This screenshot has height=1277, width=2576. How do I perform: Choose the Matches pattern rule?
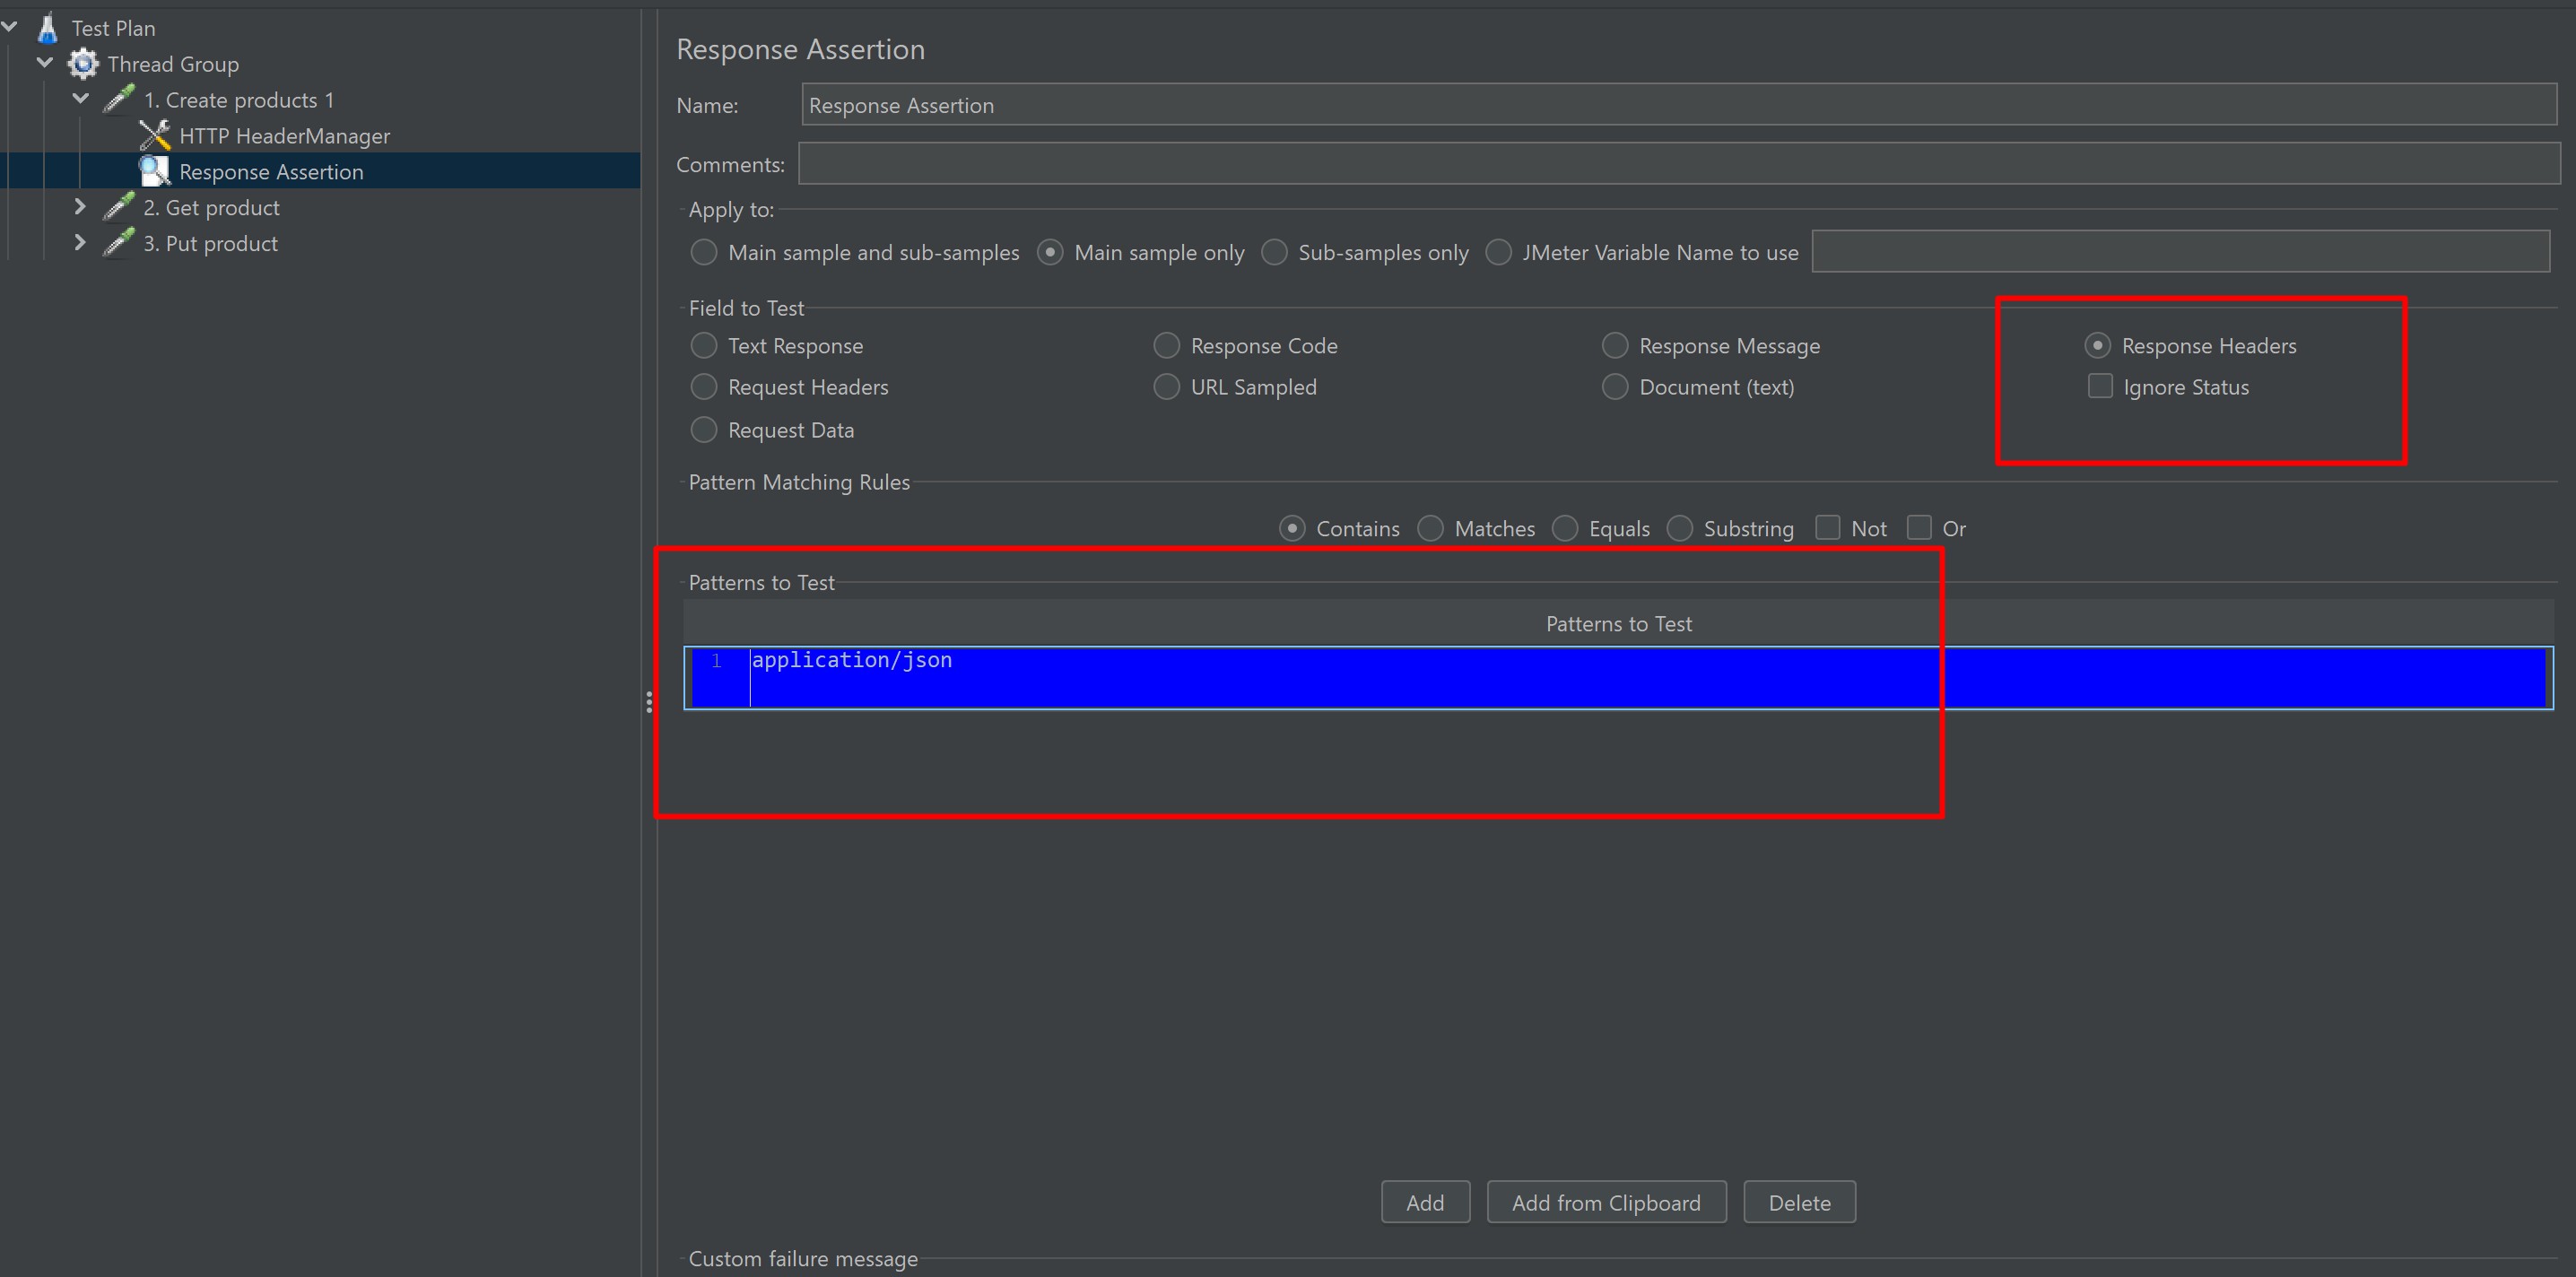click(1431, 528)
